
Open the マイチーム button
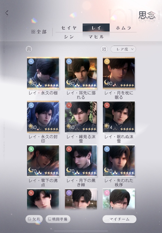pyautogui.click(x=119, y=219)
